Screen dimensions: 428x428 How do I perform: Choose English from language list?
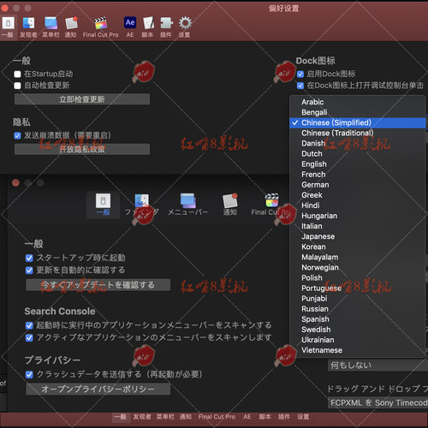tap(358, 164)
